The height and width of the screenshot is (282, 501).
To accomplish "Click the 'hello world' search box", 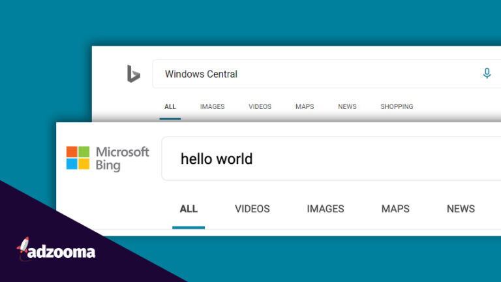I will click(x=331, y=159).
